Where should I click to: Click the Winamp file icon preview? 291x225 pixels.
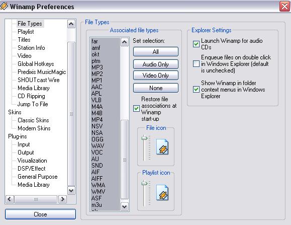coord(162,147)
